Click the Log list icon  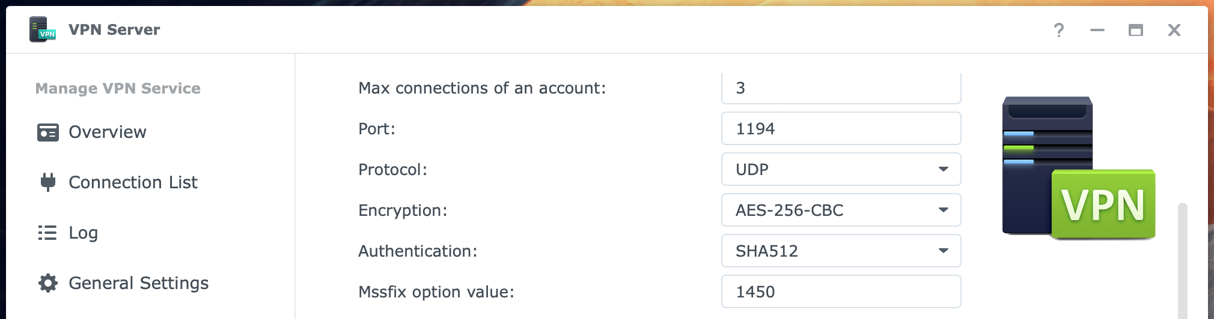point(48,233)
